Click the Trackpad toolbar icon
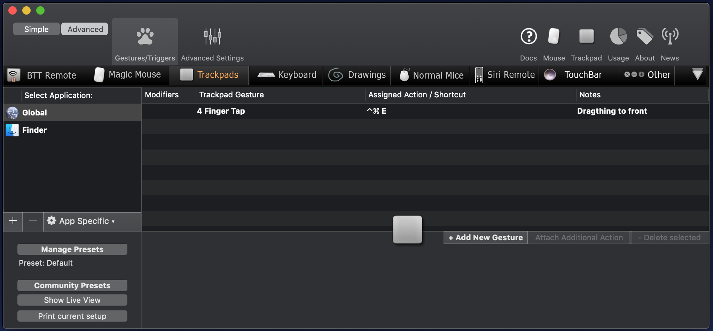This screenshot has height=331, width=713. (586, 36)
